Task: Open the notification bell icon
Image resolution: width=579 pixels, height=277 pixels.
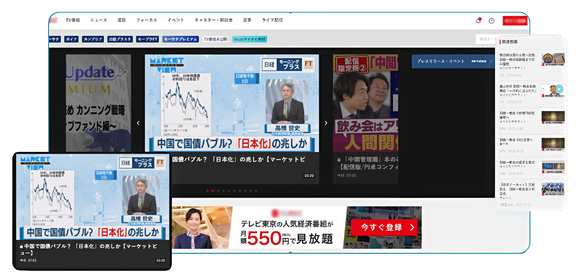Action: click(x=478, y=21)
